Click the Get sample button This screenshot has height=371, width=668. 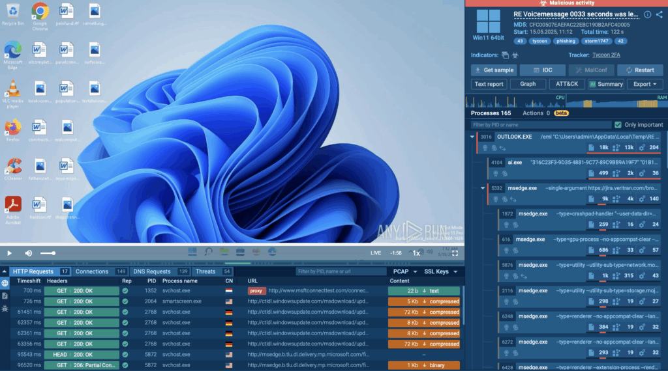click(494, 70)
